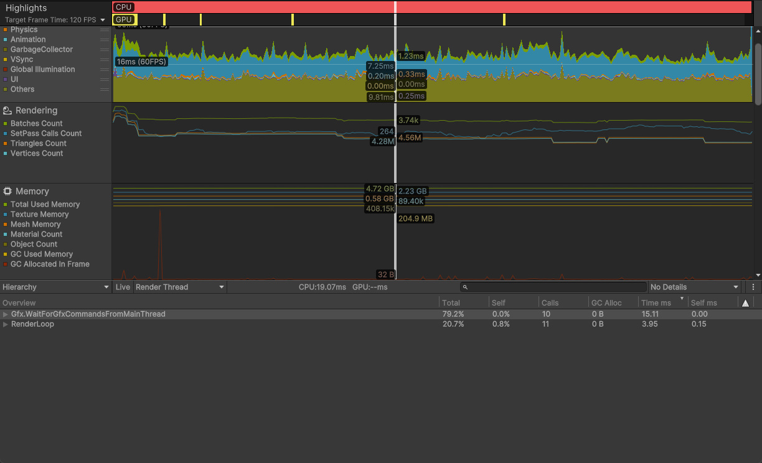The width and height of the screenshot is (762, 463).
Task: Grab the Physics row reorder handle
Action: coord(105,30)
